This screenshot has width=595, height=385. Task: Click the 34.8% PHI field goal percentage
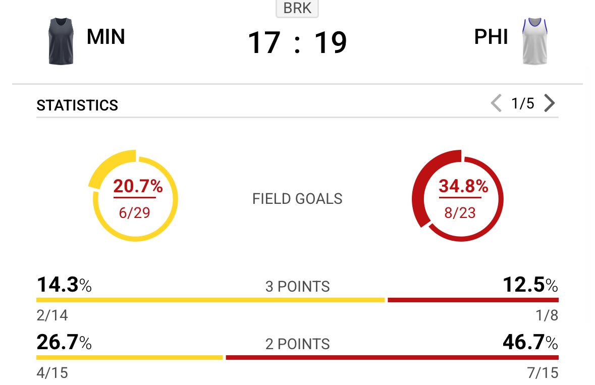tap(463, 187)
